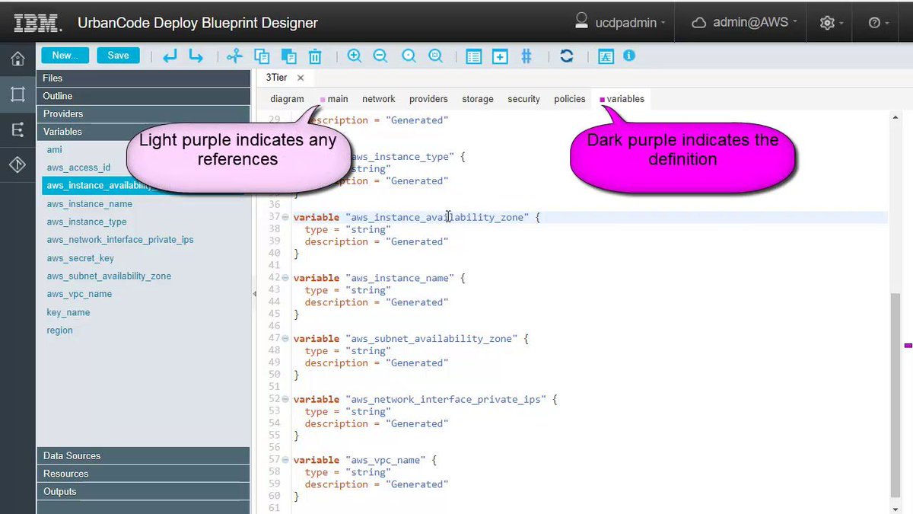Viewport: 913px width, 514px height.
Task: Close the 3Tier tab
Action: [x=301, y=78]
